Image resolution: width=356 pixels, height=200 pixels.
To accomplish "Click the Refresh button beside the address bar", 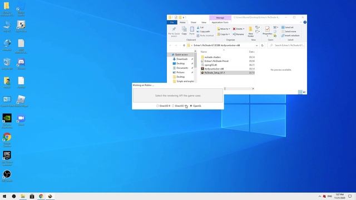I will (x=262, y=46).
